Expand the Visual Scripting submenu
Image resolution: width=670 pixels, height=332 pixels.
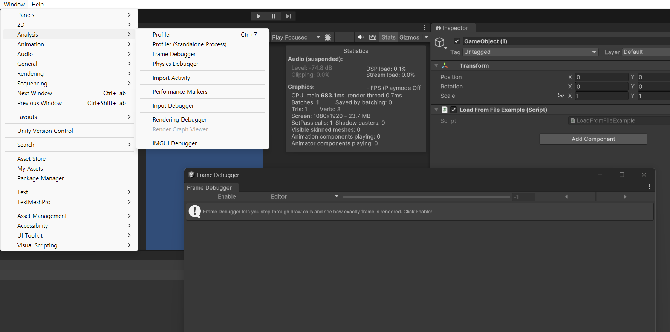69,245
